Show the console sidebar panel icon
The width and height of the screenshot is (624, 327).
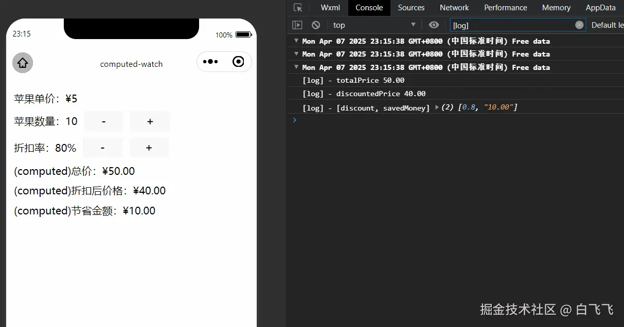(297, 25)
